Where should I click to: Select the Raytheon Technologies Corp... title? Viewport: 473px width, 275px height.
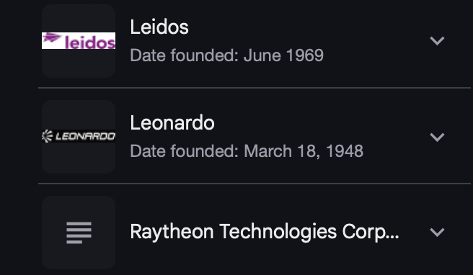click(x=265, y=232)
